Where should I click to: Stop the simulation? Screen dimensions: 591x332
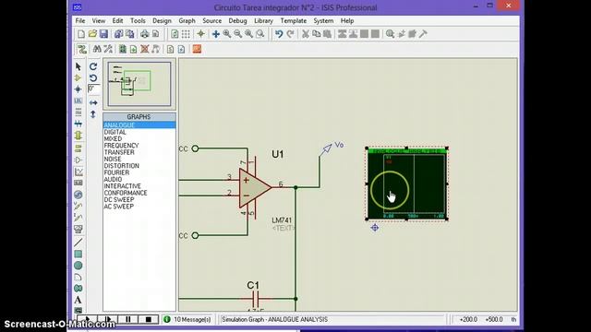(x=148, y=319)
